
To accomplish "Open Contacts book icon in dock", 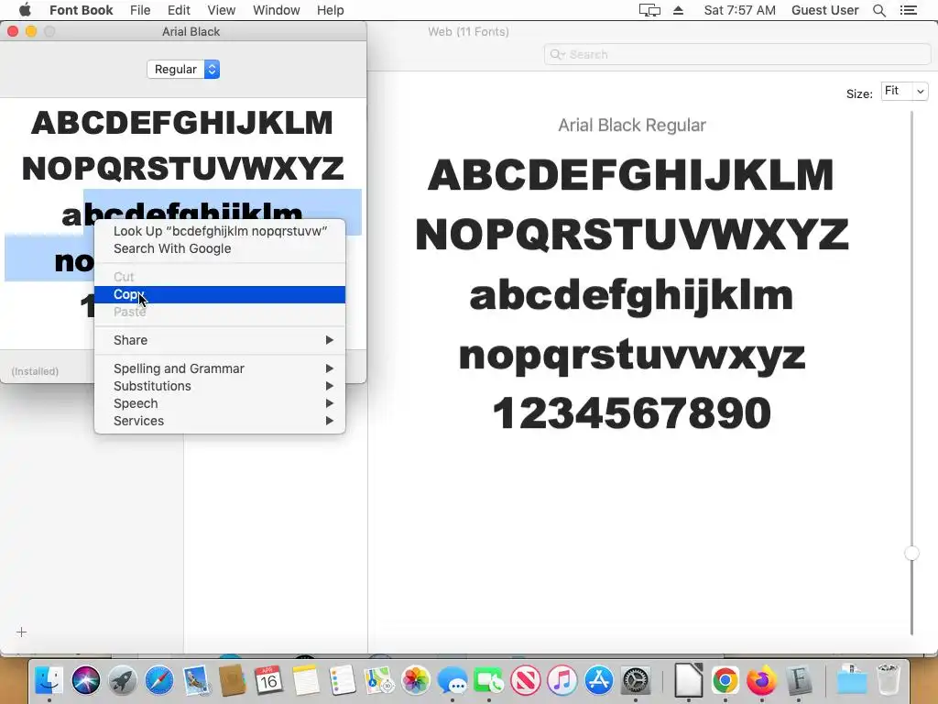I will [x=232, y=681].
